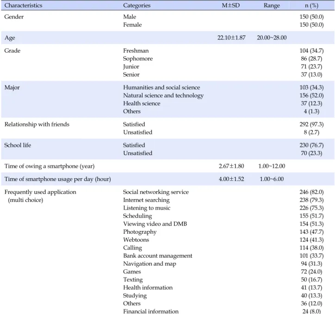The image size is (335, 314).
Task: Click the value '71 (23.7)'
Action: tap(311, 66)
